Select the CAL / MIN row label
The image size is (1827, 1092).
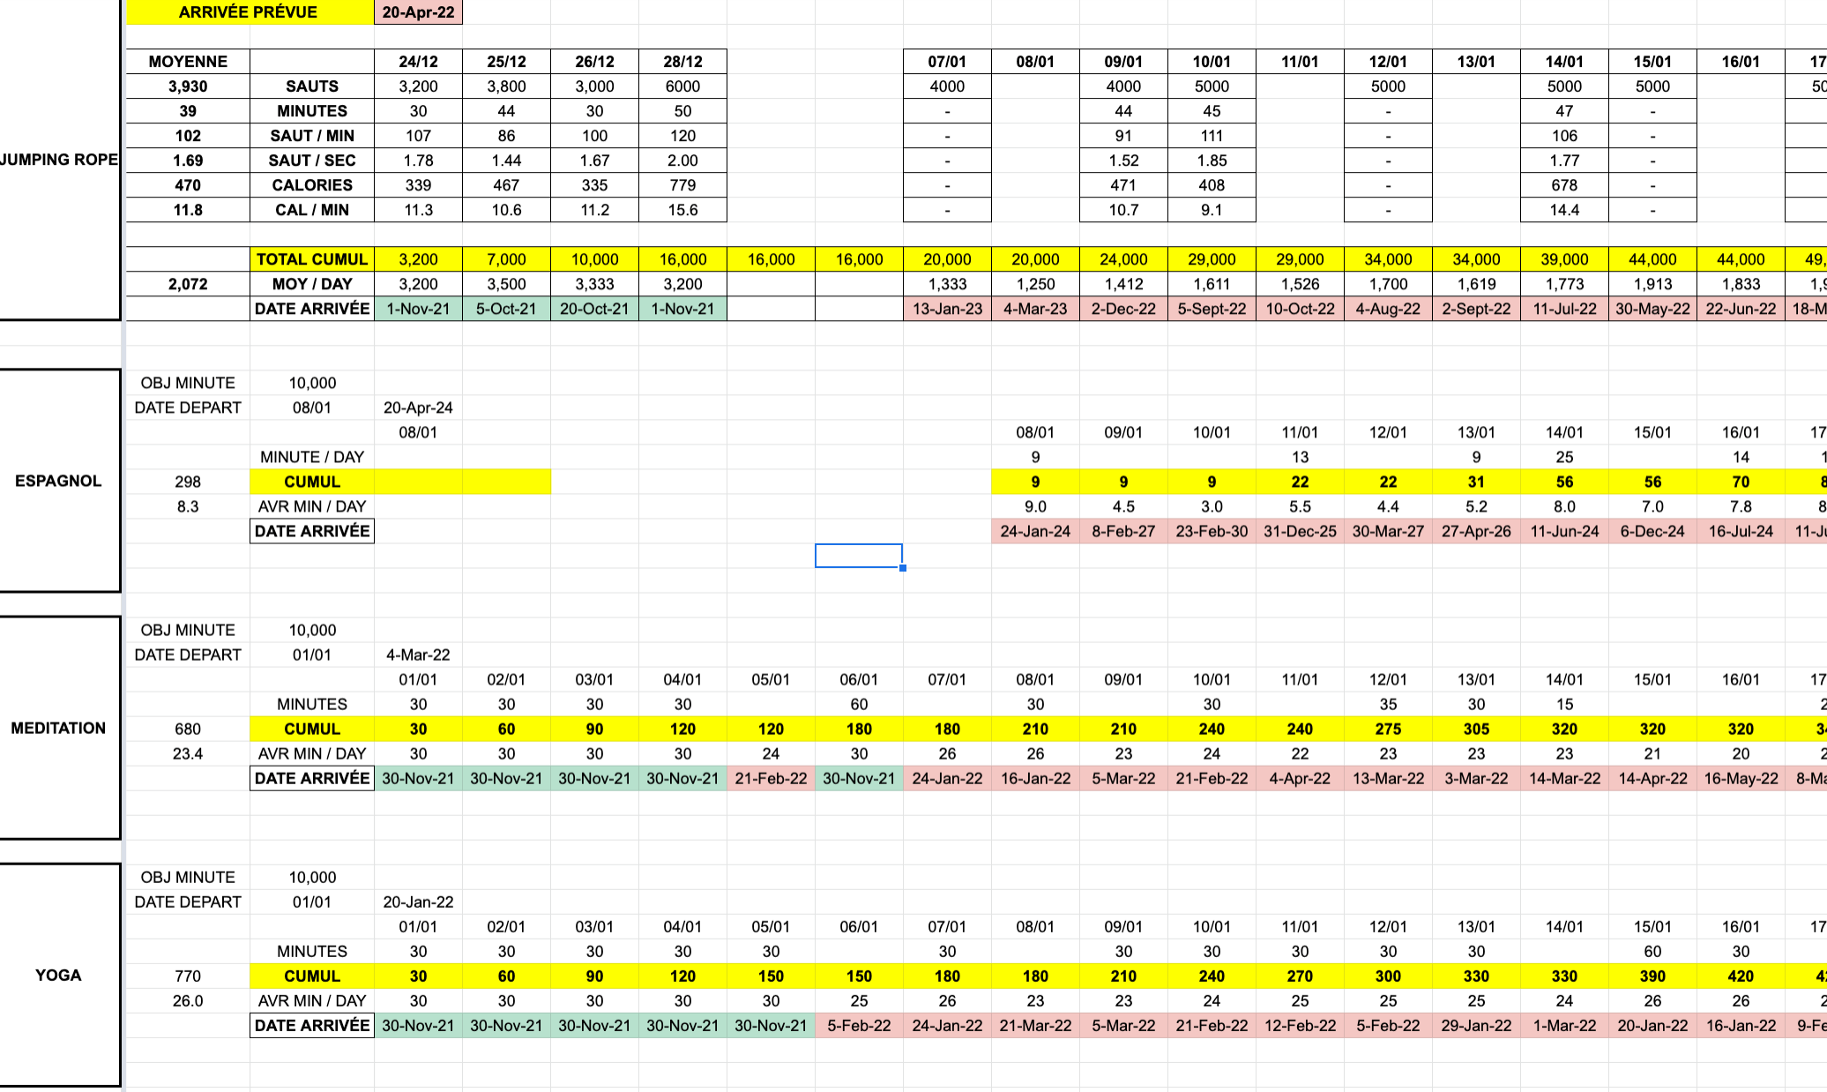click(x=311, y=210)
